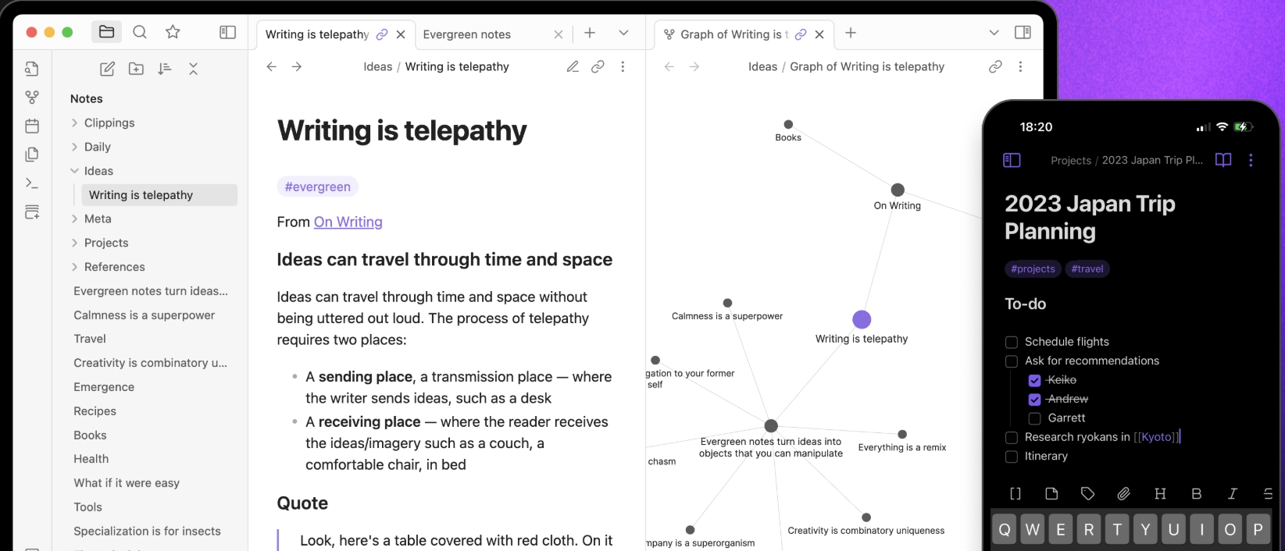This screenshot has width=1285, height=551.
Task: Open quick switcher ribbon icon
Action: (x=32, y=69)
